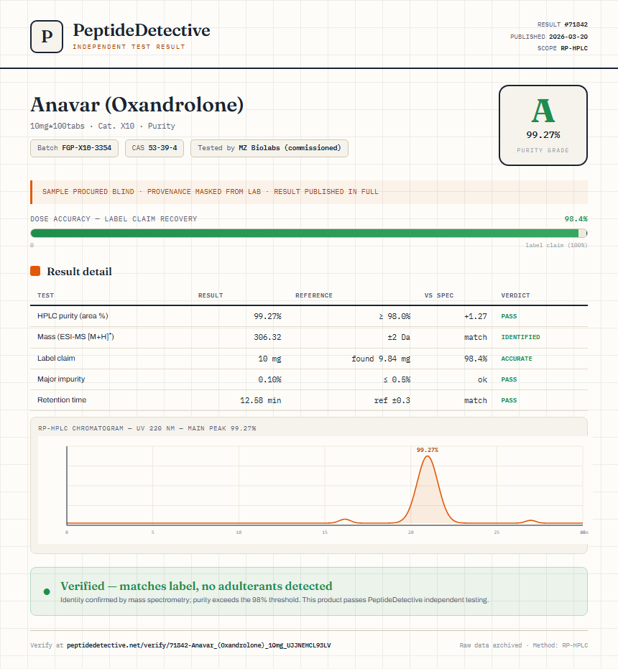Click the label claim (100%) marker text
This screenshot has height=669, width=618.
(x=556, y=245)
